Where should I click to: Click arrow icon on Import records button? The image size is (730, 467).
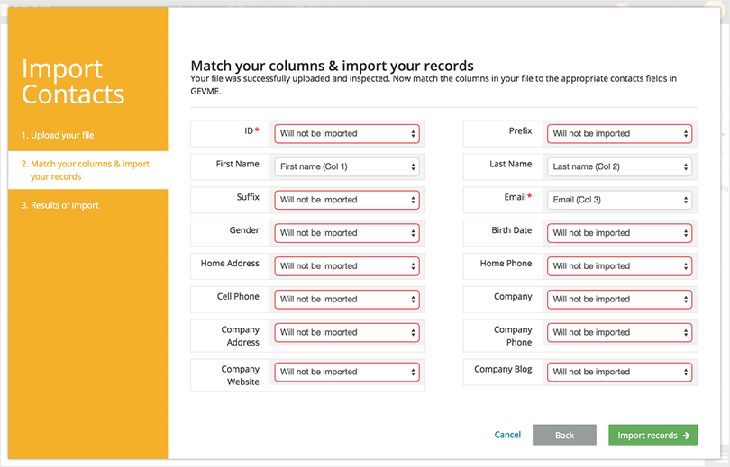point(686,436)
